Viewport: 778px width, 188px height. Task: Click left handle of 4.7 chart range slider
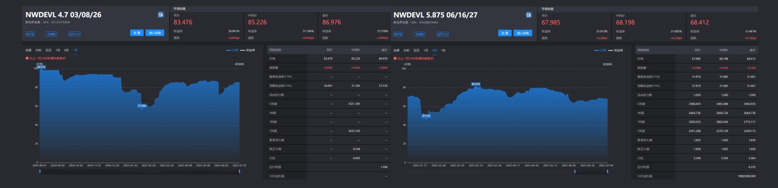tap(39, 171)
